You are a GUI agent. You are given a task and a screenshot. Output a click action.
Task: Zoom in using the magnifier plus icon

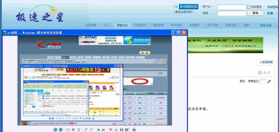coord(86,130)
